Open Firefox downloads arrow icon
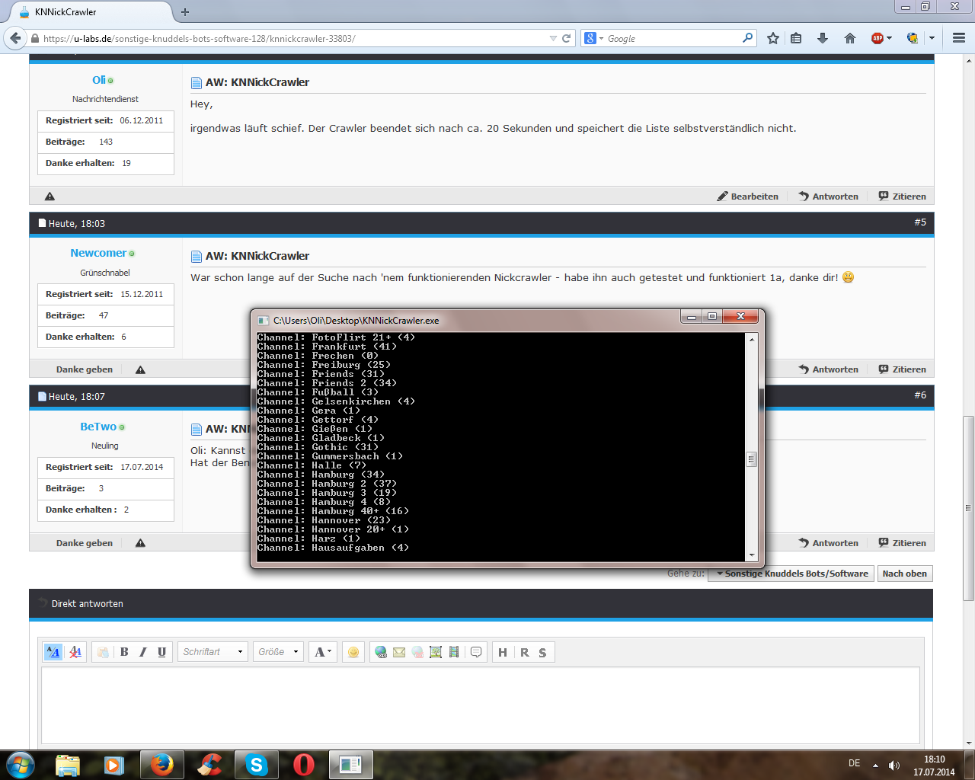This screenshot has width=975, height=780. click(x=823, y=38)
